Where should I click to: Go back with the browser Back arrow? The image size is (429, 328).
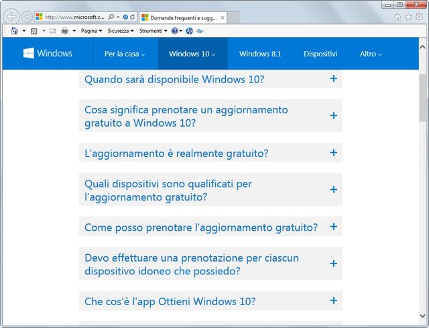click(x=11, y=17)
